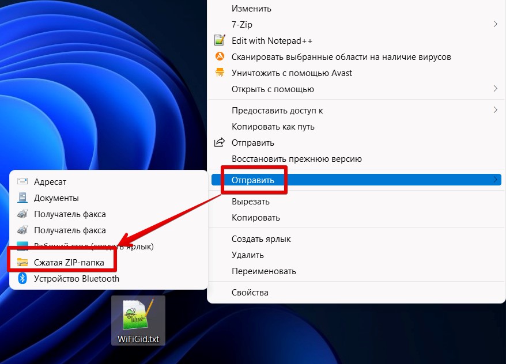Viewport: 506px width, 364px height.
Task: Send to Адресат
Action: (x=108, y=182)
